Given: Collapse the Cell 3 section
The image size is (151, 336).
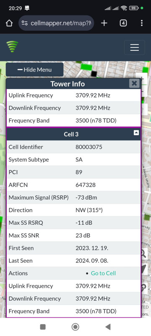Looking at the screenshot, I should click(136, 133).
